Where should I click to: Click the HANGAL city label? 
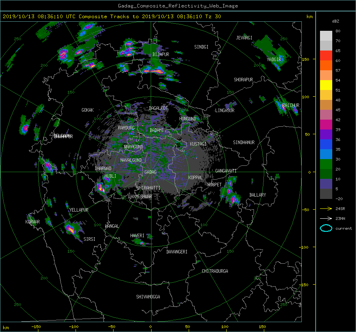112,226
